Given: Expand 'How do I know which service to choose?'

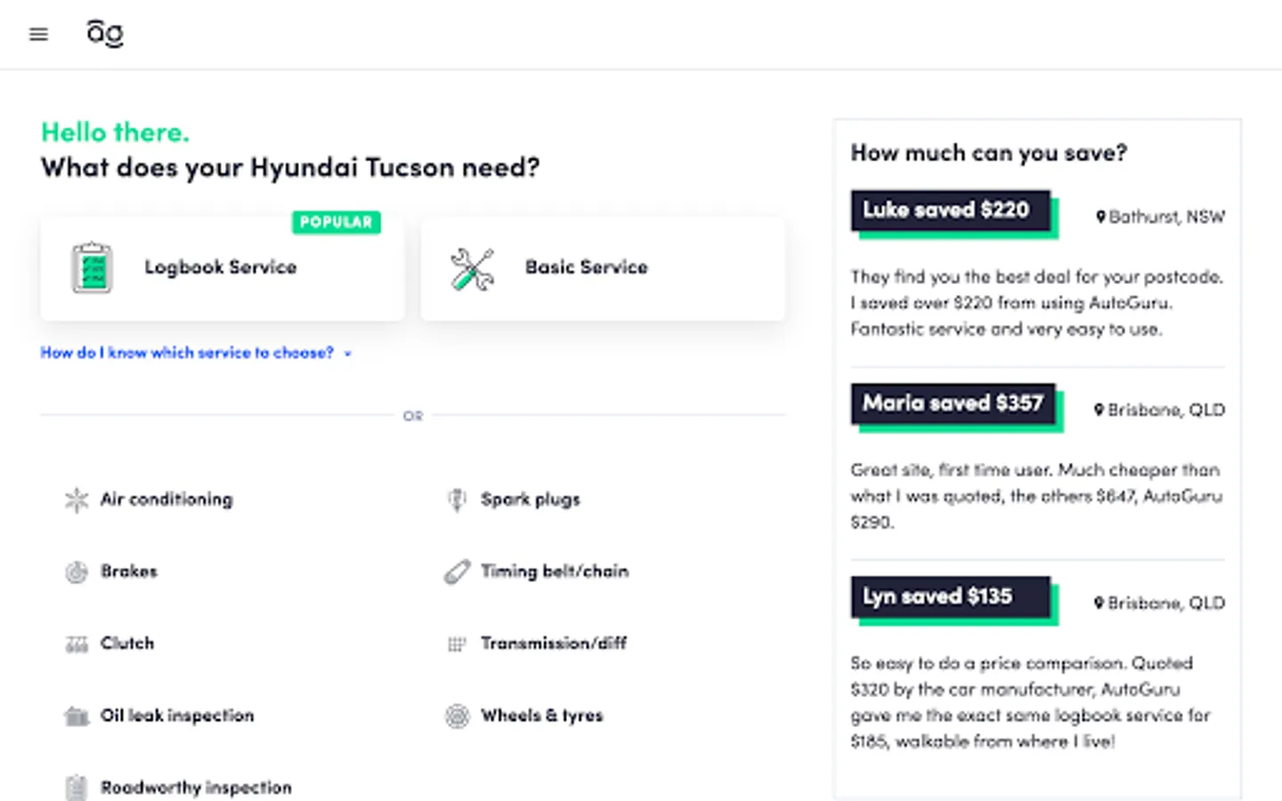Looking at the screenshot, I should pos(196,353).
